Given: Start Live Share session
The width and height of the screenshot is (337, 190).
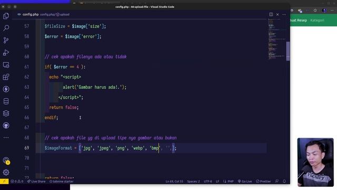Looking at the screenshot, I should coord(36,182).
